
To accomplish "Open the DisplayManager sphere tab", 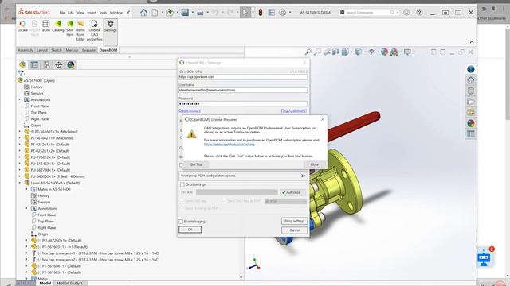I will [x=71, y=65].
